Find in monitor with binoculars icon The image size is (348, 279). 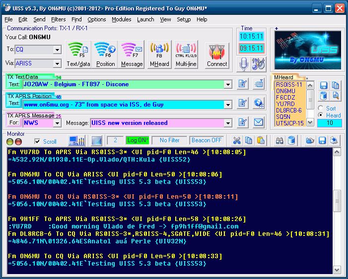pos(279,141)
